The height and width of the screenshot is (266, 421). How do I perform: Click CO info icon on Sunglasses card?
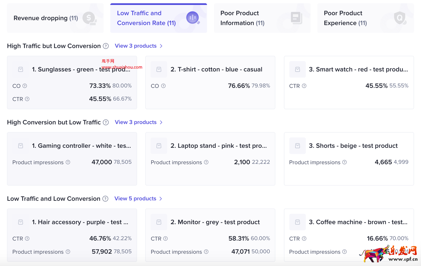tap(25, 86)
